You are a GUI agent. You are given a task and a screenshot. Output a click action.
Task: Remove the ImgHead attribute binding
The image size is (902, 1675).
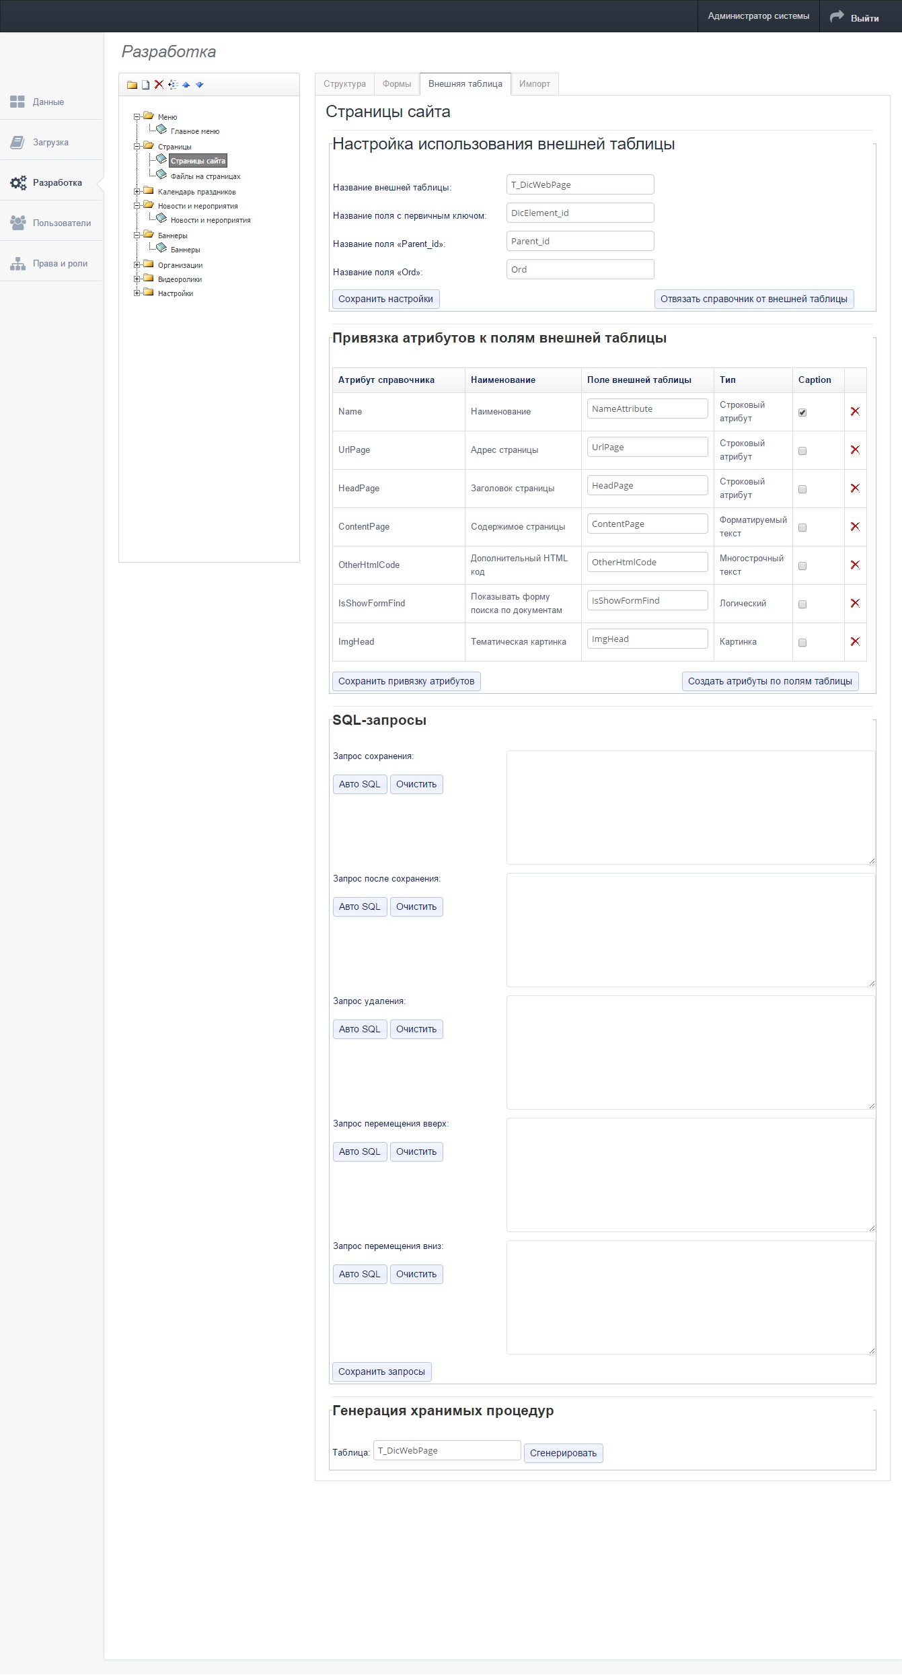point(855,642)
